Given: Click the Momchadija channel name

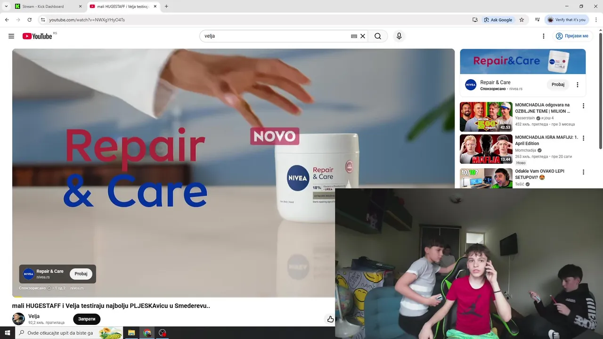Looking at the screenshot, I should click(526, 150).
